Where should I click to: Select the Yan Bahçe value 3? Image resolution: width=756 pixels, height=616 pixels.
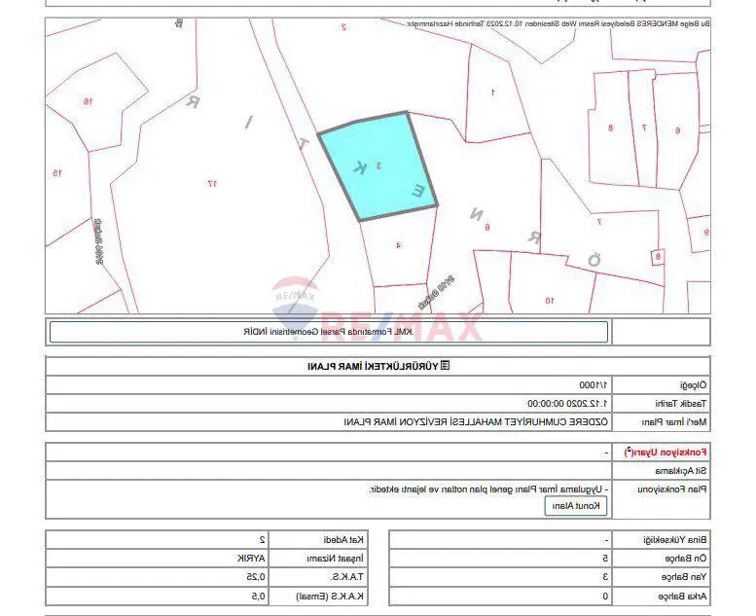point(605,576)
